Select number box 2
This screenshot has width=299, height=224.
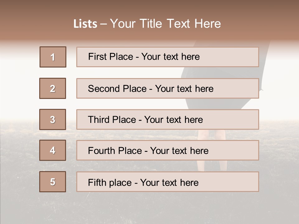tap(53, 88)
